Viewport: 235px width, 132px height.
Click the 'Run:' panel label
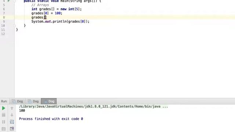coord(4,101)
